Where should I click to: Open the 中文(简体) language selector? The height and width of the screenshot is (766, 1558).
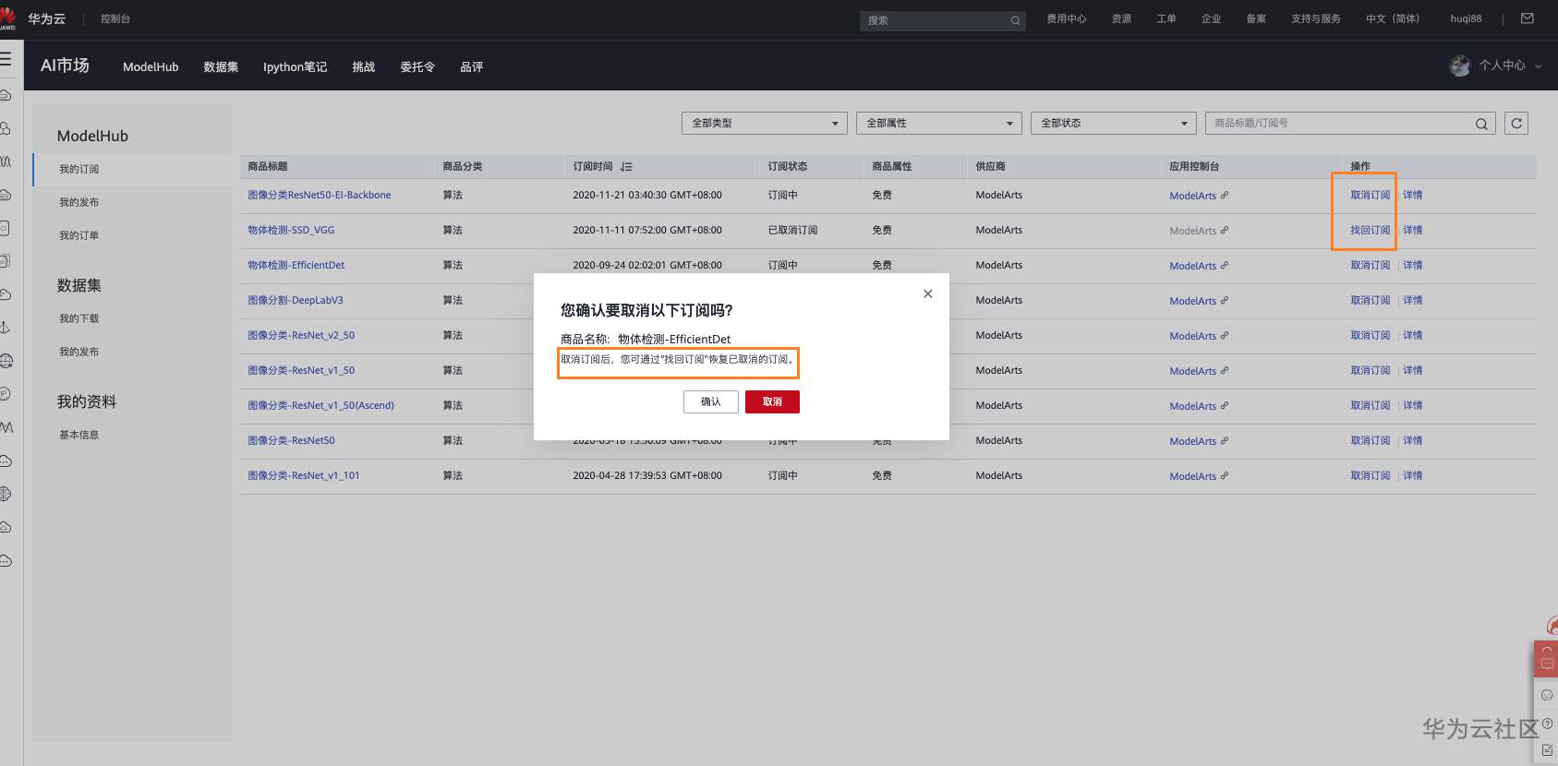point(1393,19)
